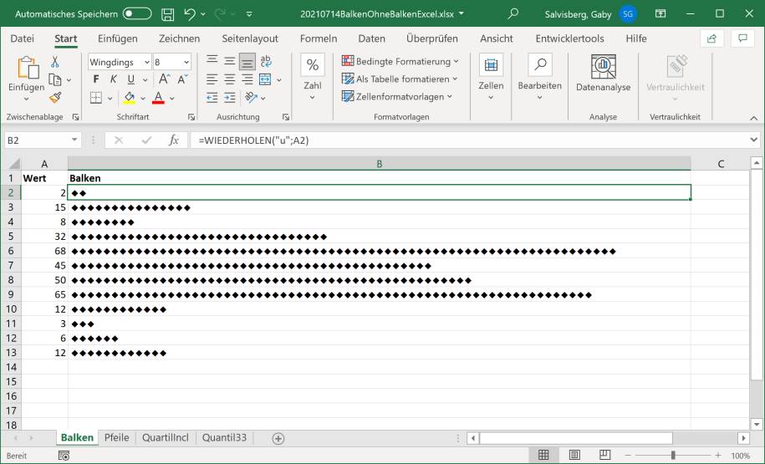Switch to page break preview
765x464 pixels.
point(605,455)
